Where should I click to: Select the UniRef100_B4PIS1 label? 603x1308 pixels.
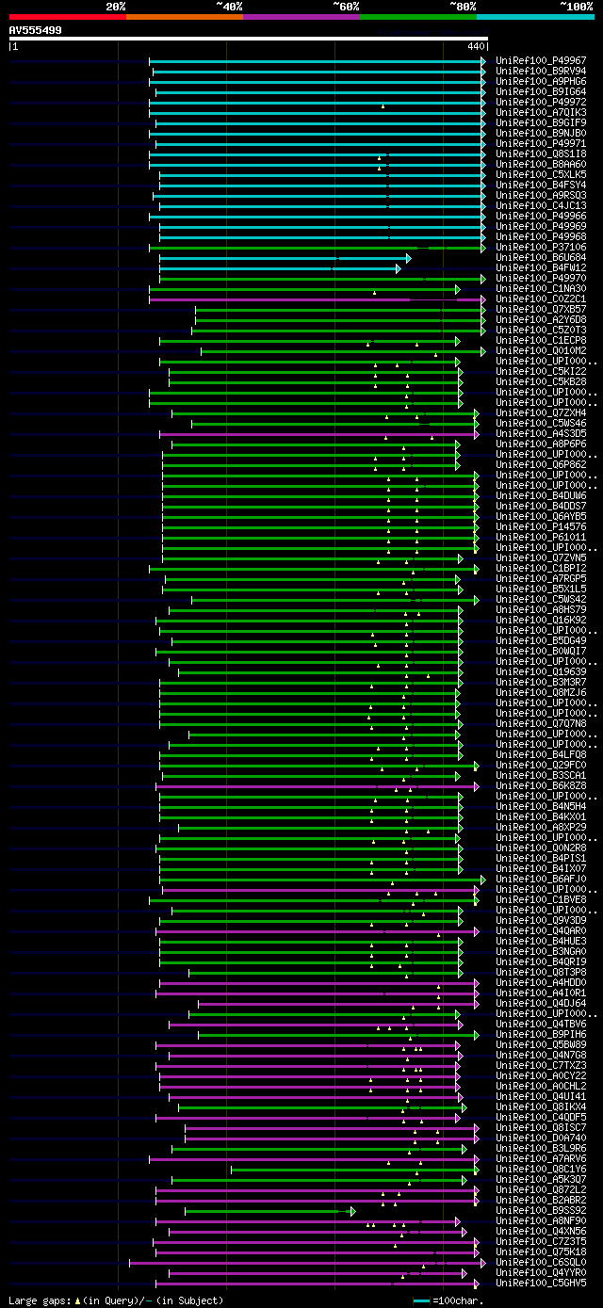[x=541, y=858]
